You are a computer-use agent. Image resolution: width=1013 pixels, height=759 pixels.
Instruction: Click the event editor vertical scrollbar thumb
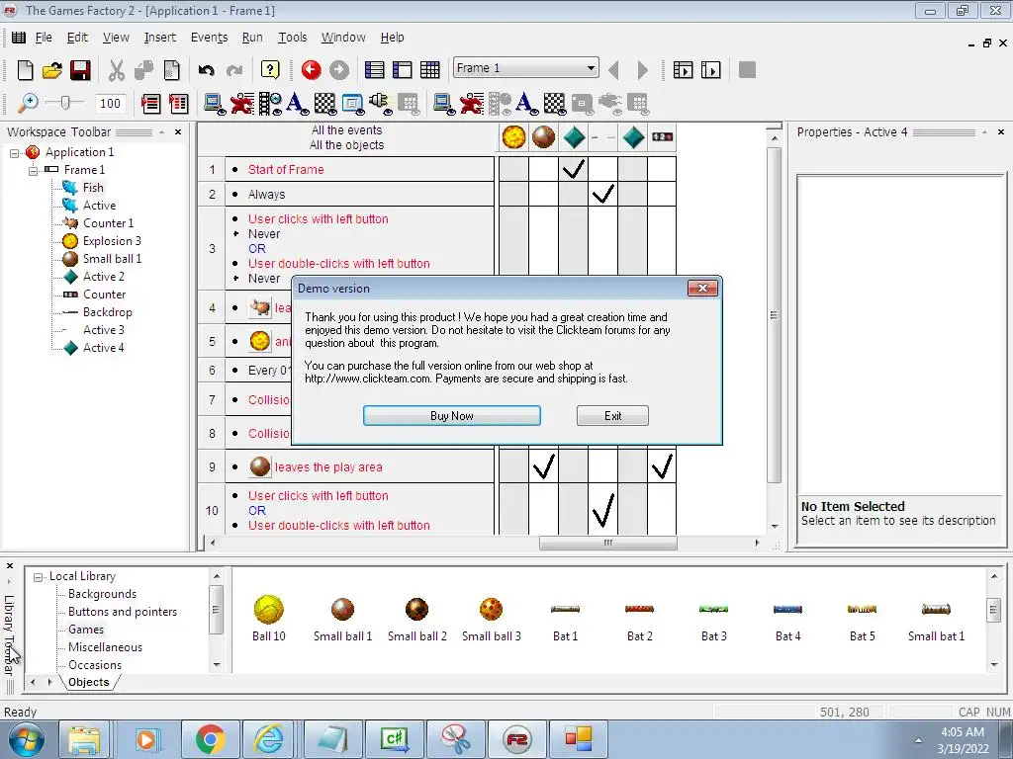pos(774,315)
